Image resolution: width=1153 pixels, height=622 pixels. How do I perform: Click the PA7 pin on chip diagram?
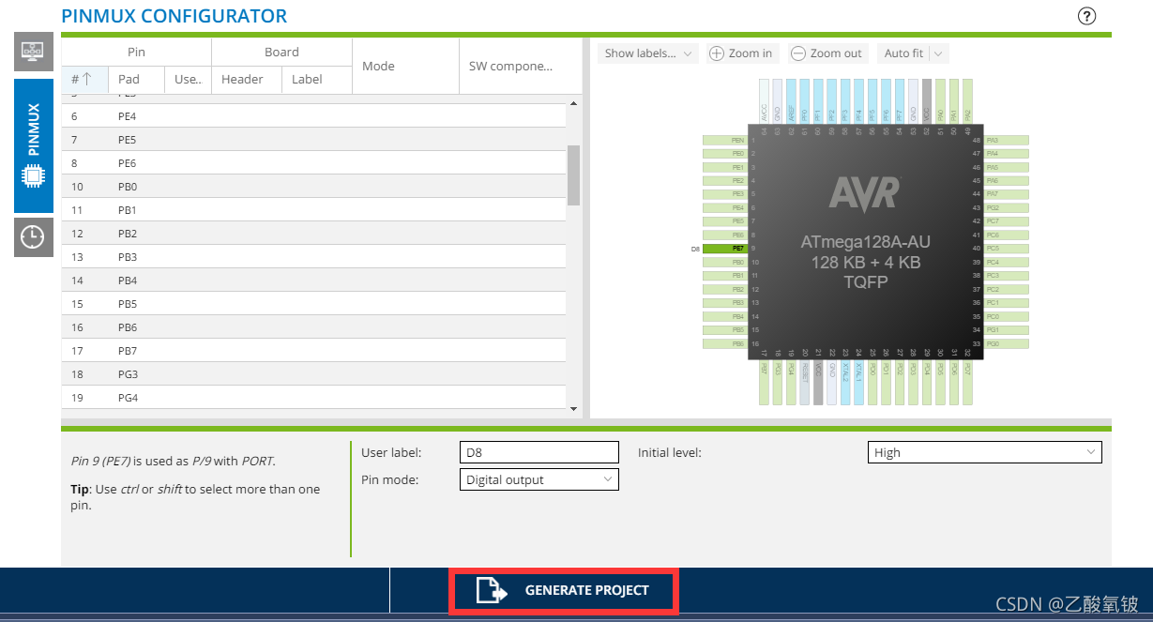point(1007,194)
